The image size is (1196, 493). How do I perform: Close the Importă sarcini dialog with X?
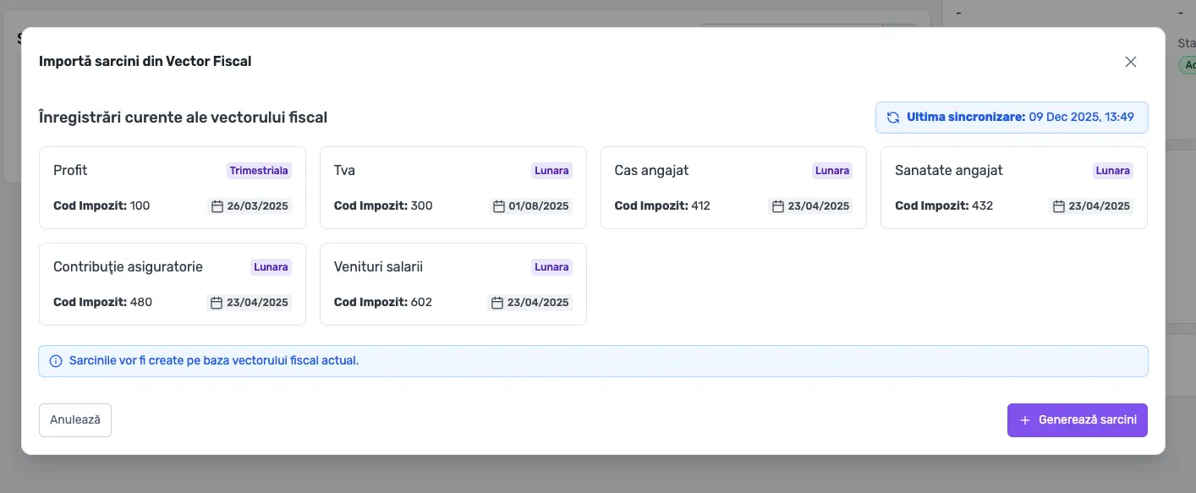tap(1131, 62)
